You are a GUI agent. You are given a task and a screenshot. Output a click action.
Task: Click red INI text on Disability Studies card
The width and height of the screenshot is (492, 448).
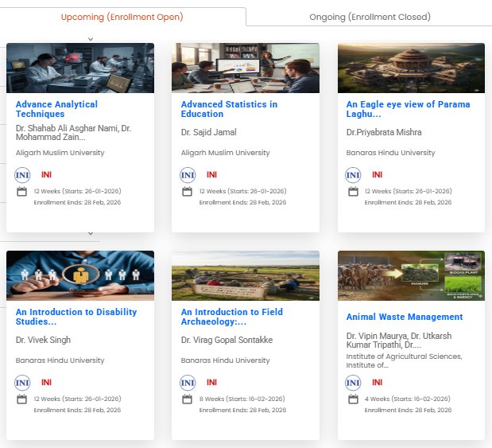point(46,383)
